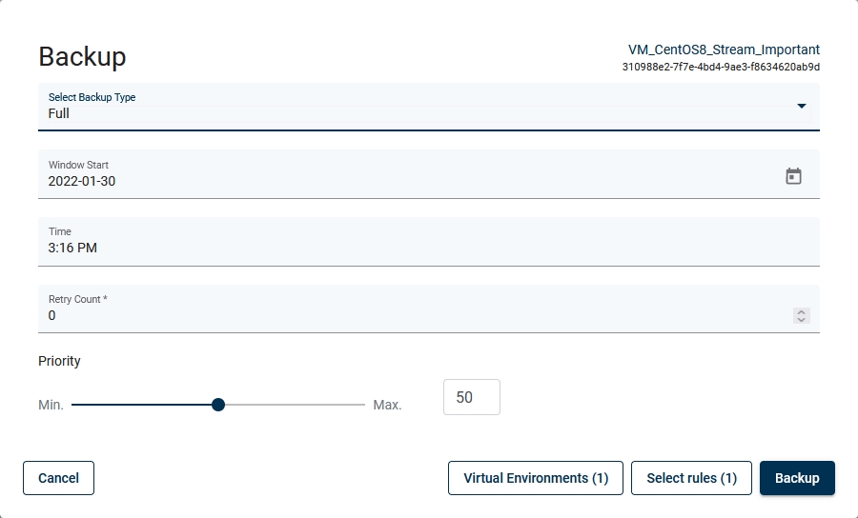Increase Retry Count with the up arrow

coord(802,311)
